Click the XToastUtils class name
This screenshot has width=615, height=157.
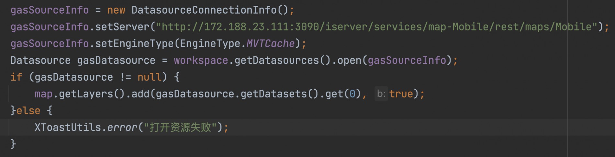[68, 128]
